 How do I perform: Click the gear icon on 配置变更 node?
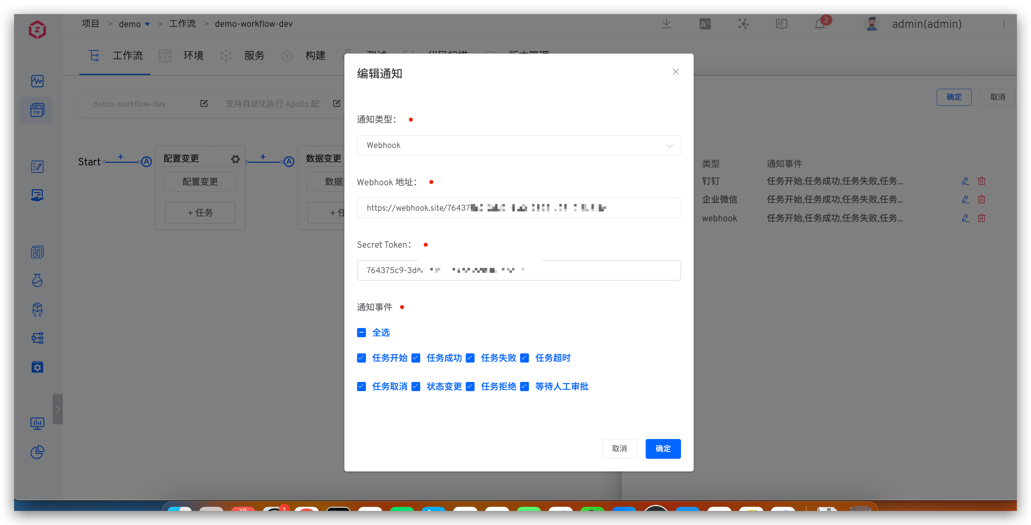[235, 159]
